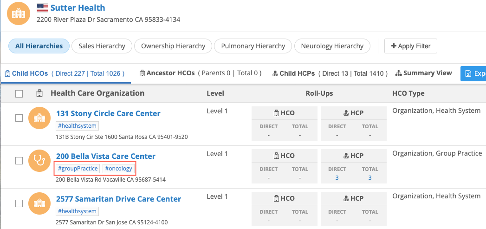Click the US flag icon beside Sutter Health
Screen dimensions: 486x229
[42, 8]
